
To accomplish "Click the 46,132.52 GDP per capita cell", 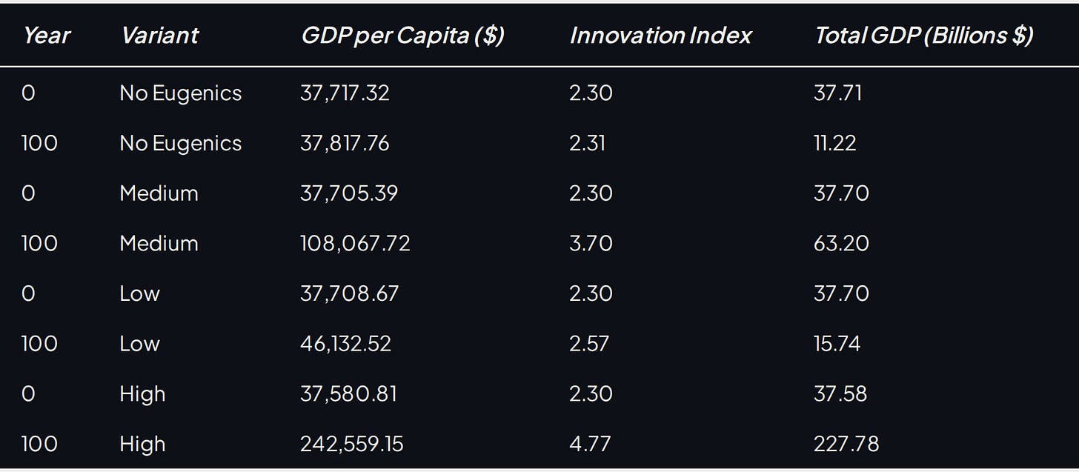I will click(345, 344).
